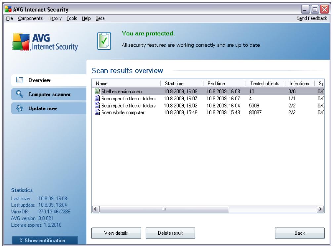Click the Delete result button
Screen dimensions: 333x246
(x=170, y=233)
